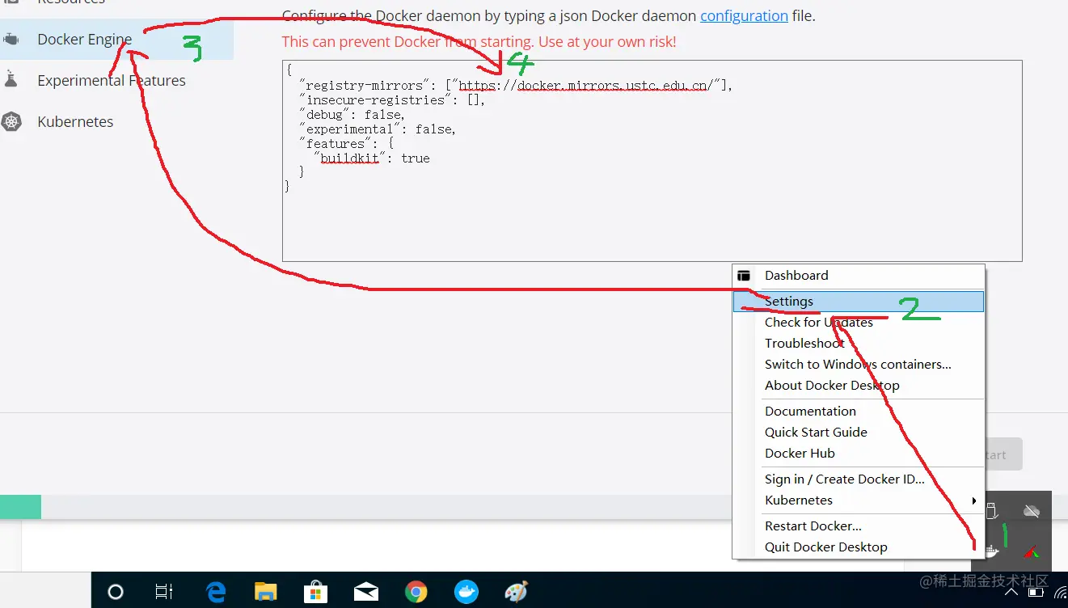Select Restart Docker... menu item
The width and height of the screenshot is (1068, 608).
click(859, 526)
